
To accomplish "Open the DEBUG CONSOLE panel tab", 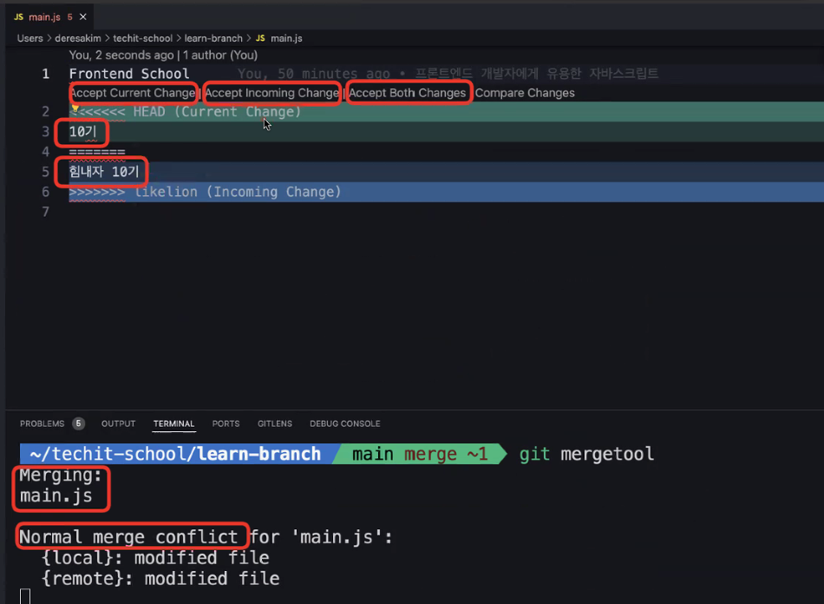I will pyautogui.click(x=344, y=423).
